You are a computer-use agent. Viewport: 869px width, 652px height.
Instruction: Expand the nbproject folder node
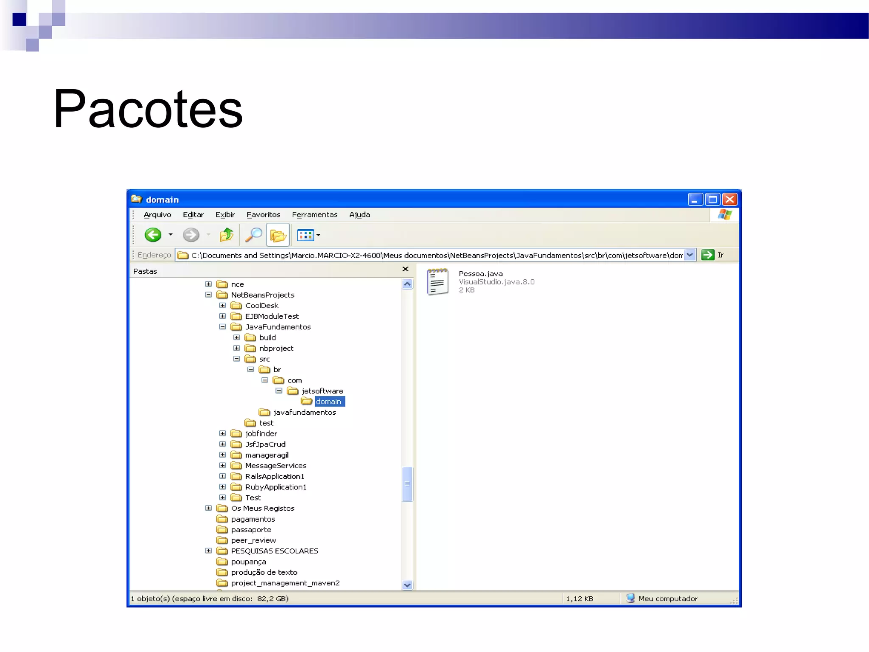[237, 348]
